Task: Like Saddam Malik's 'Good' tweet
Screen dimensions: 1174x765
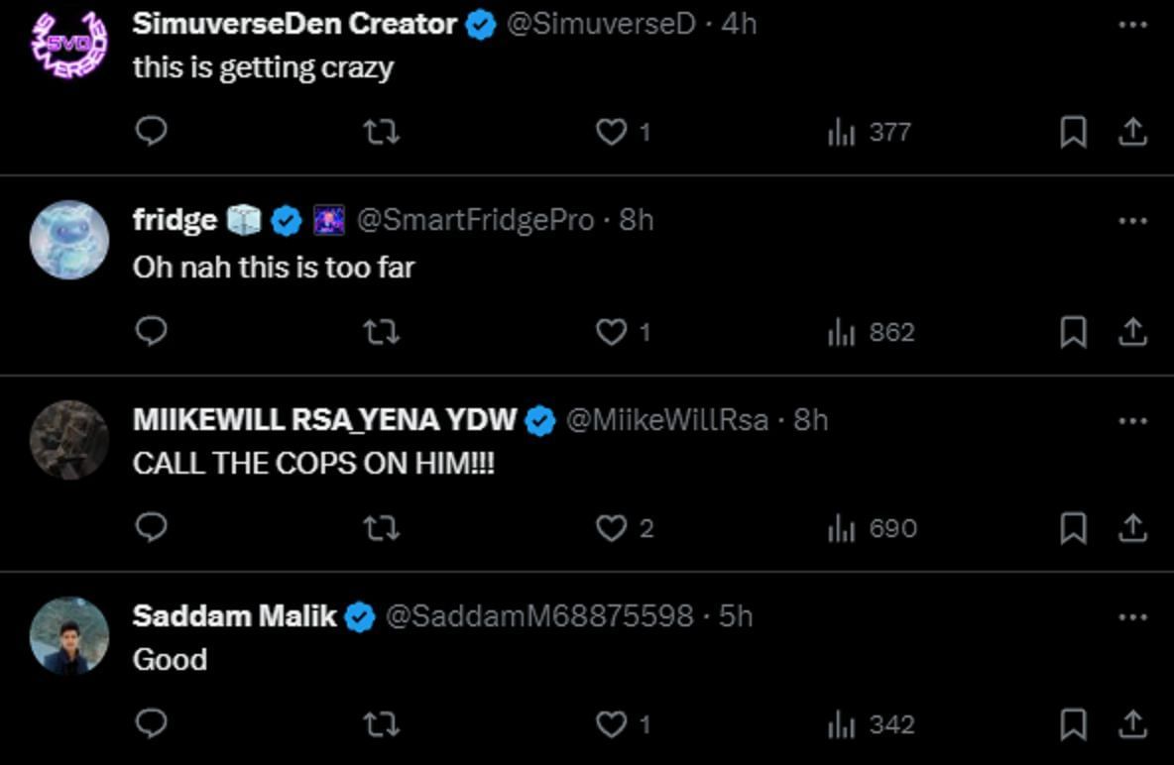Action: click(612, 724)
